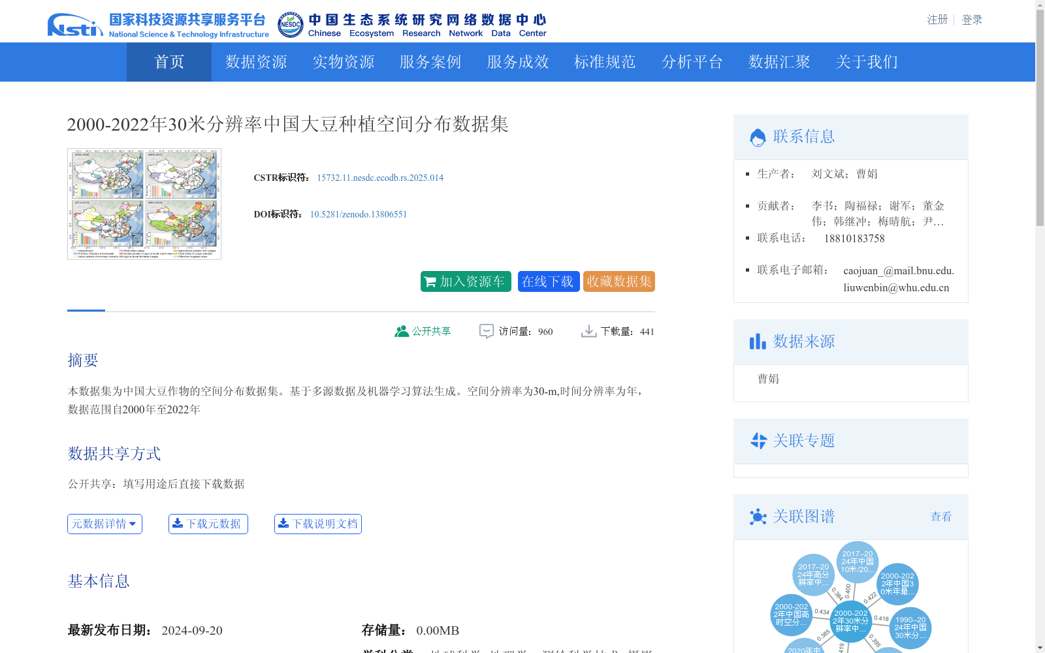Click the related topics pinwheel icon
This screenshot has width=1045, height=653.
click(758, 441)
